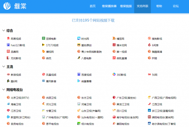Click the 爆米花网 site icon
This screenshot has height=127, width=189.
coord(114,45)
